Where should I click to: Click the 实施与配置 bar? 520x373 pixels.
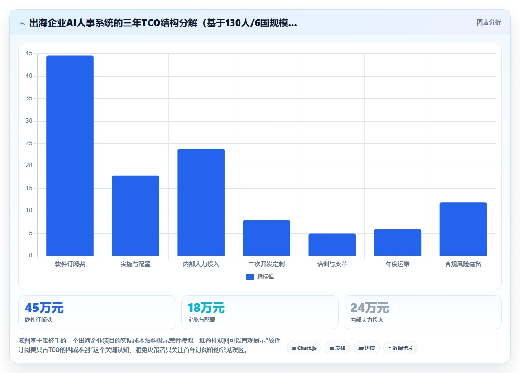coord(136,216)
